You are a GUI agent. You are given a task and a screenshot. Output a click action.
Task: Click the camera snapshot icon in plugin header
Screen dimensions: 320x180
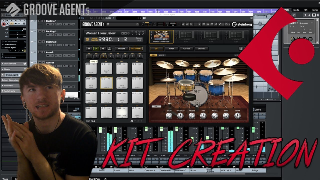click(144, 18)
